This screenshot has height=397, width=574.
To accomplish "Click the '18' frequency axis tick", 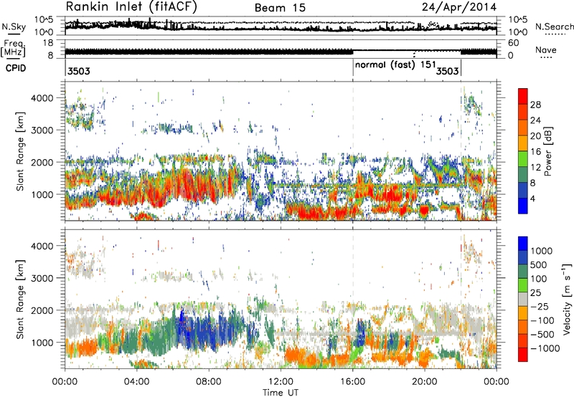I will pos(48,43).
